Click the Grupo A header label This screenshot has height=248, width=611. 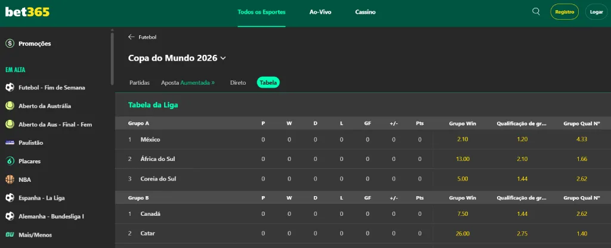tap(138, 123)
